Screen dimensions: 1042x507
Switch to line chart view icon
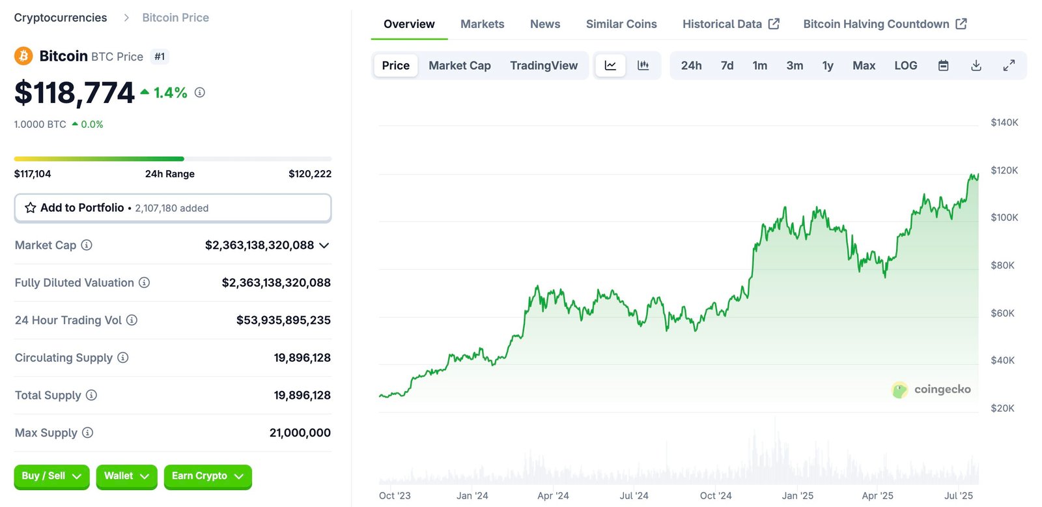click(x=610, y=65)
